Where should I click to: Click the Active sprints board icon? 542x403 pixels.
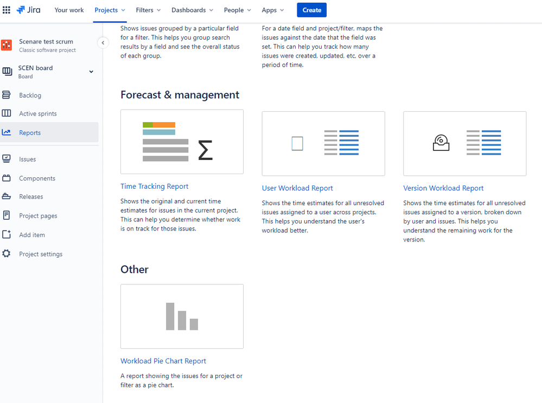(x=6, y=113)
